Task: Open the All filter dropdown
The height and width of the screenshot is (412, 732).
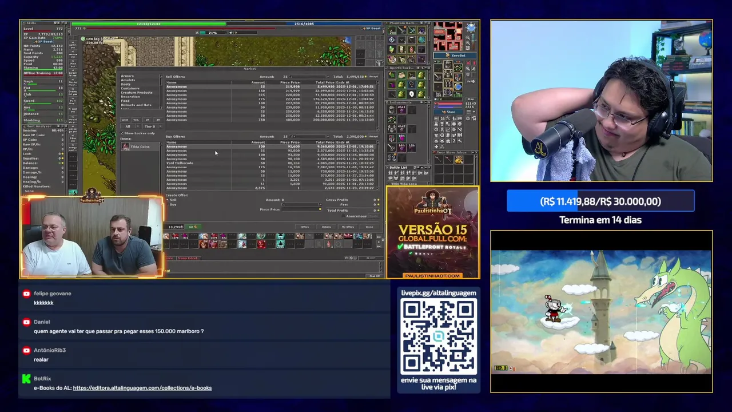Action: tap(130, 126)
